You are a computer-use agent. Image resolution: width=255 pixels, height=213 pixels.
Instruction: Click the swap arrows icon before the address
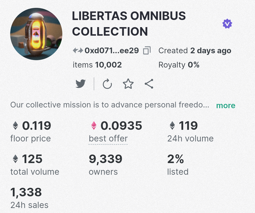(x=78, y=51)
